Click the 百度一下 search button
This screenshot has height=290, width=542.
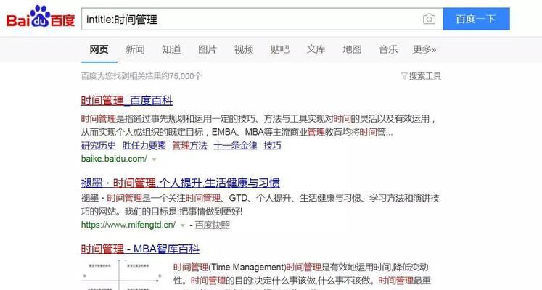(x=476, y=19)
